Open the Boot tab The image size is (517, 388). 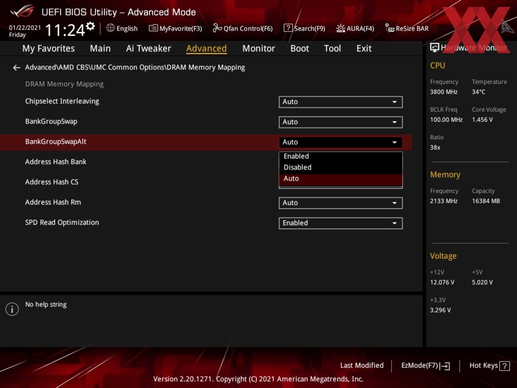point(300,48)
